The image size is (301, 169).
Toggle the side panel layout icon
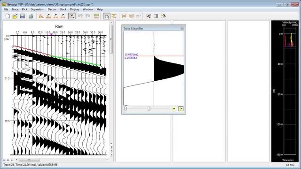pyautogui.click(x=156, y=16)
